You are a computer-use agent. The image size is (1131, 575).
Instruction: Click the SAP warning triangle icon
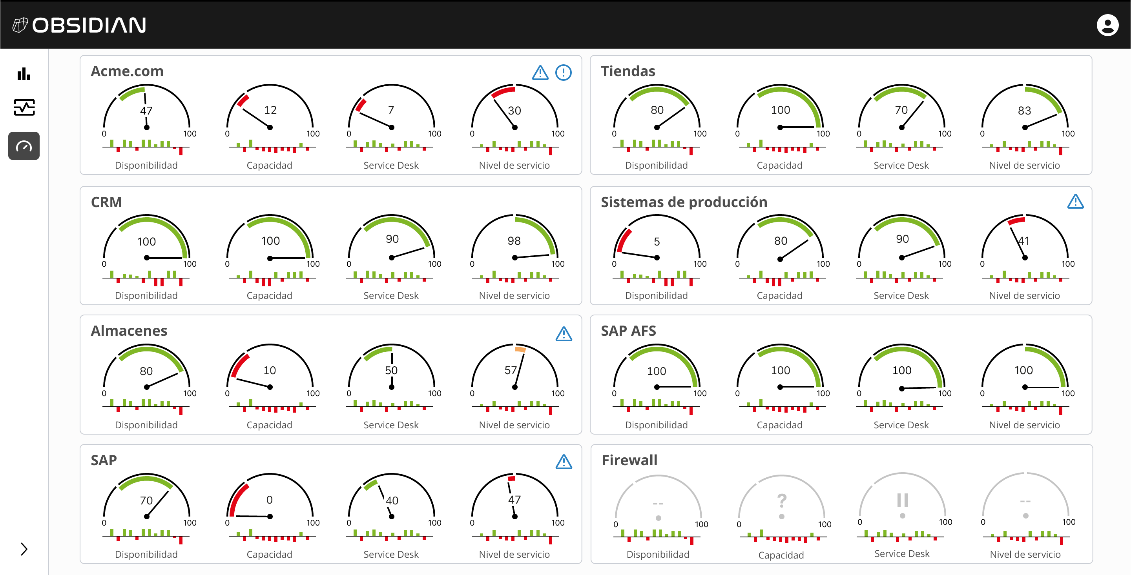coord(564,461)
